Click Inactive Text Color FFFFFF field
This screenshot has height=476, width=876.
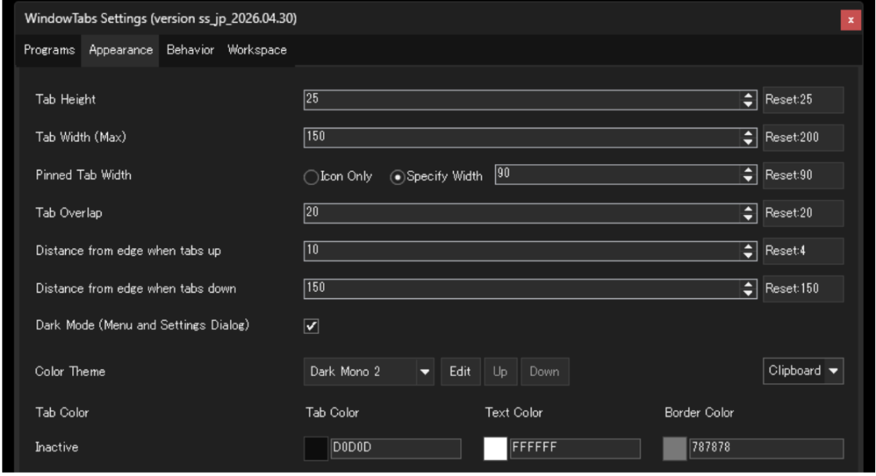(574, 448)
